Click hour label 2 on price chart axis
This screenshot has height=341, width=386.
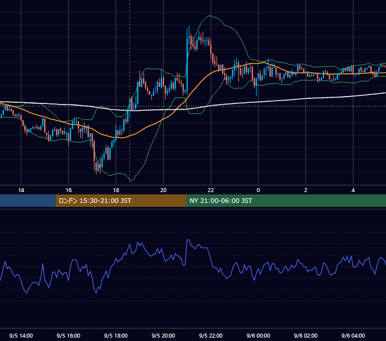point(306,190)
